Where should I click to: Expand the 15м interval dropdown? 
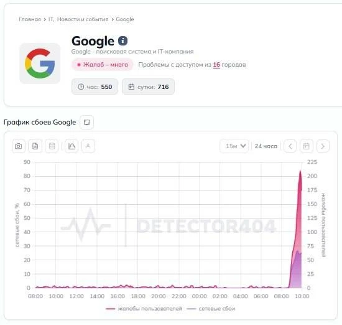tap(234, 146)
